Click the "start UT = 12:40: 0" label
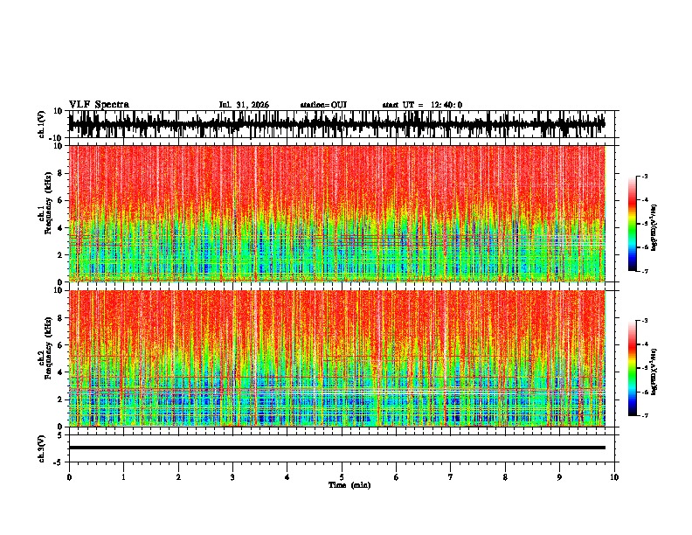The image size is (692, 535). click(x=422, y=105)
